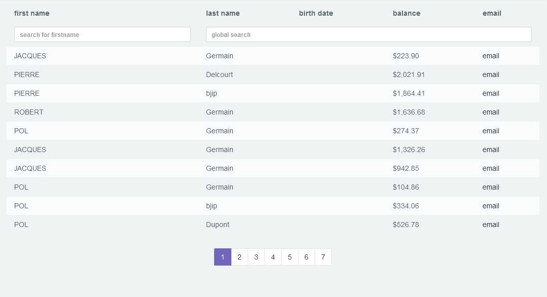Click email link beside balance $1,636.68
The height and width of the screenshot is (297, 547).
[491, 112]
